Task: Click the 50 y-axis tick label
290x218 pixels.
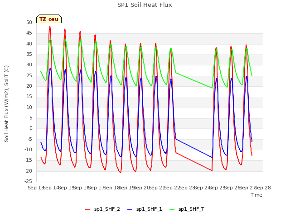Action: pos(29,23)
